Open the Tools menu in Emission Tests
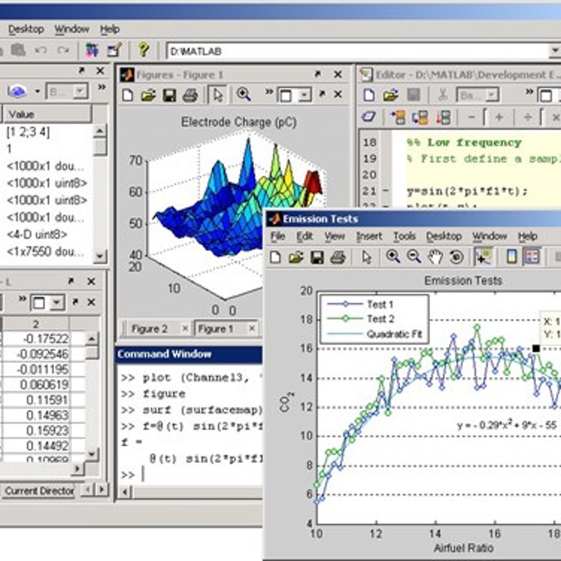This screenshot has width=561, height=561. click(x=405, y=236)
